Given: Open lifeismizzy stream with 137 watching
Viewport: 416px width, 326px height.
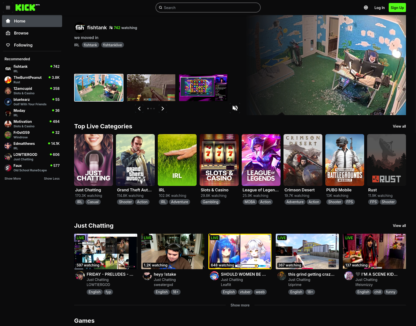Looking at the screenshot, I should click(x=374, y=251).
